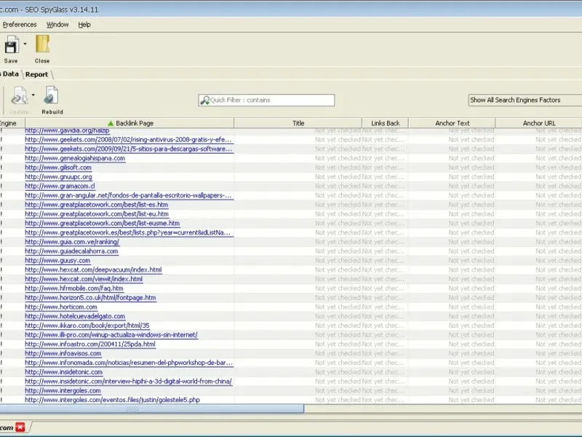Switch to the Report tab
The height and width of the screenshot is (437, 582).
37,74
